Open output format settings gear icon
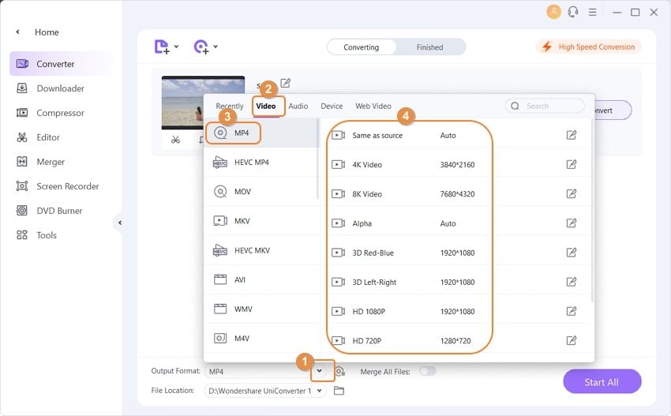 pos(339,372)
